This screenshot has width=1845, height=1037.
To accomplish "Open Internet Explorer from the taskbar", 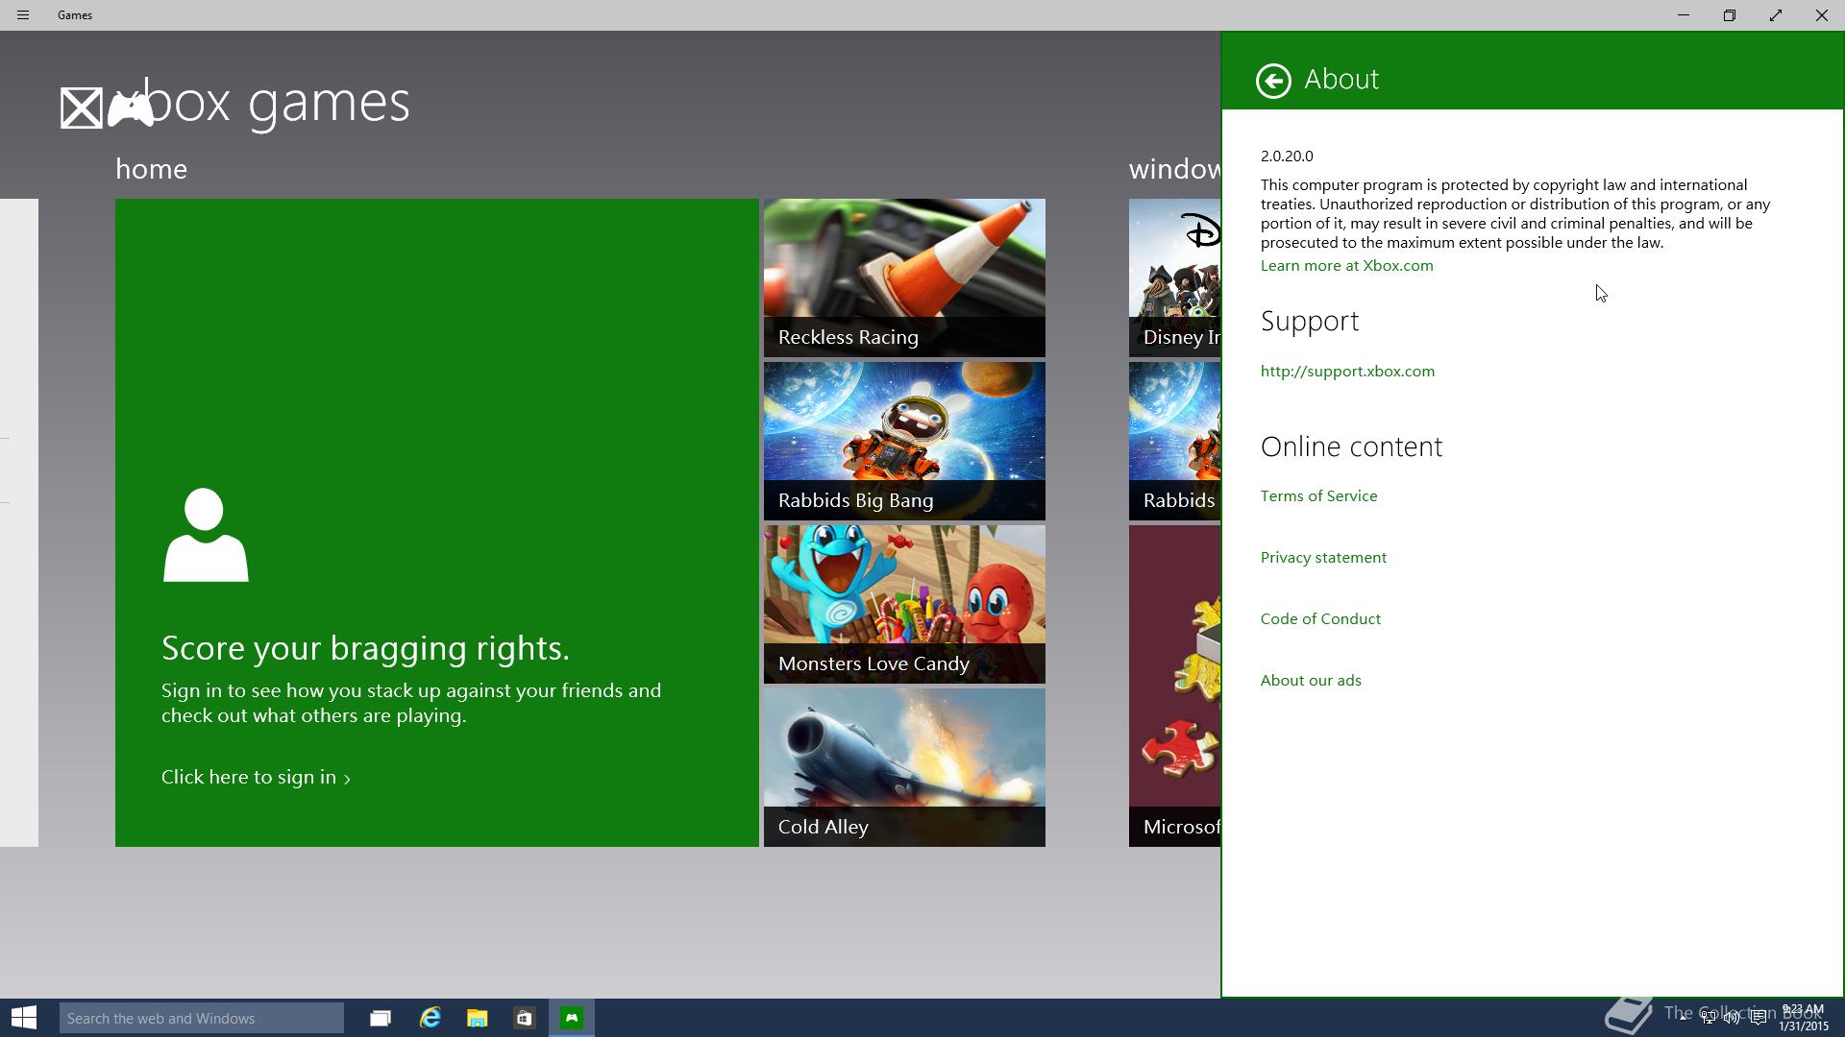I will coord(430,1018).
